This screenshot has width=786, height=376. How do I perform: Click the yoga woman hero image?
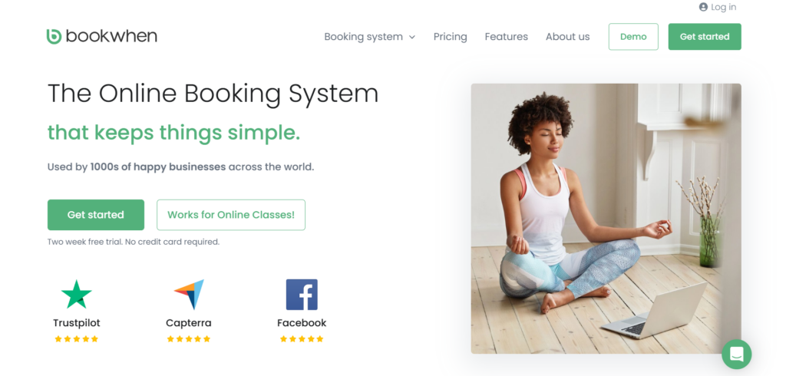[606, 218]
